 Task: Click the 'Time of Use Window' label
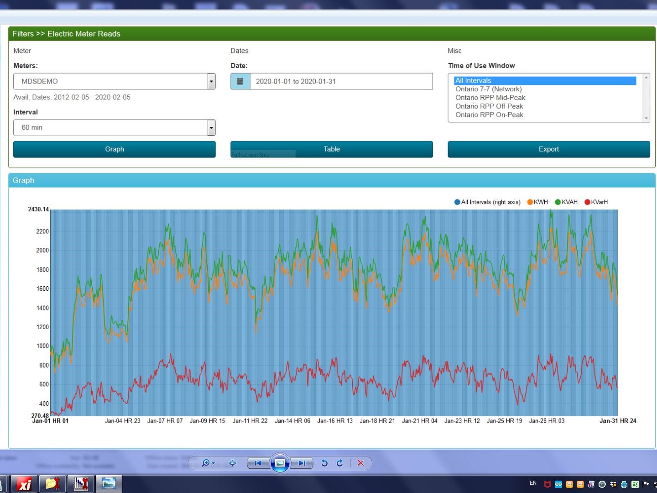(x=481, y=66)
